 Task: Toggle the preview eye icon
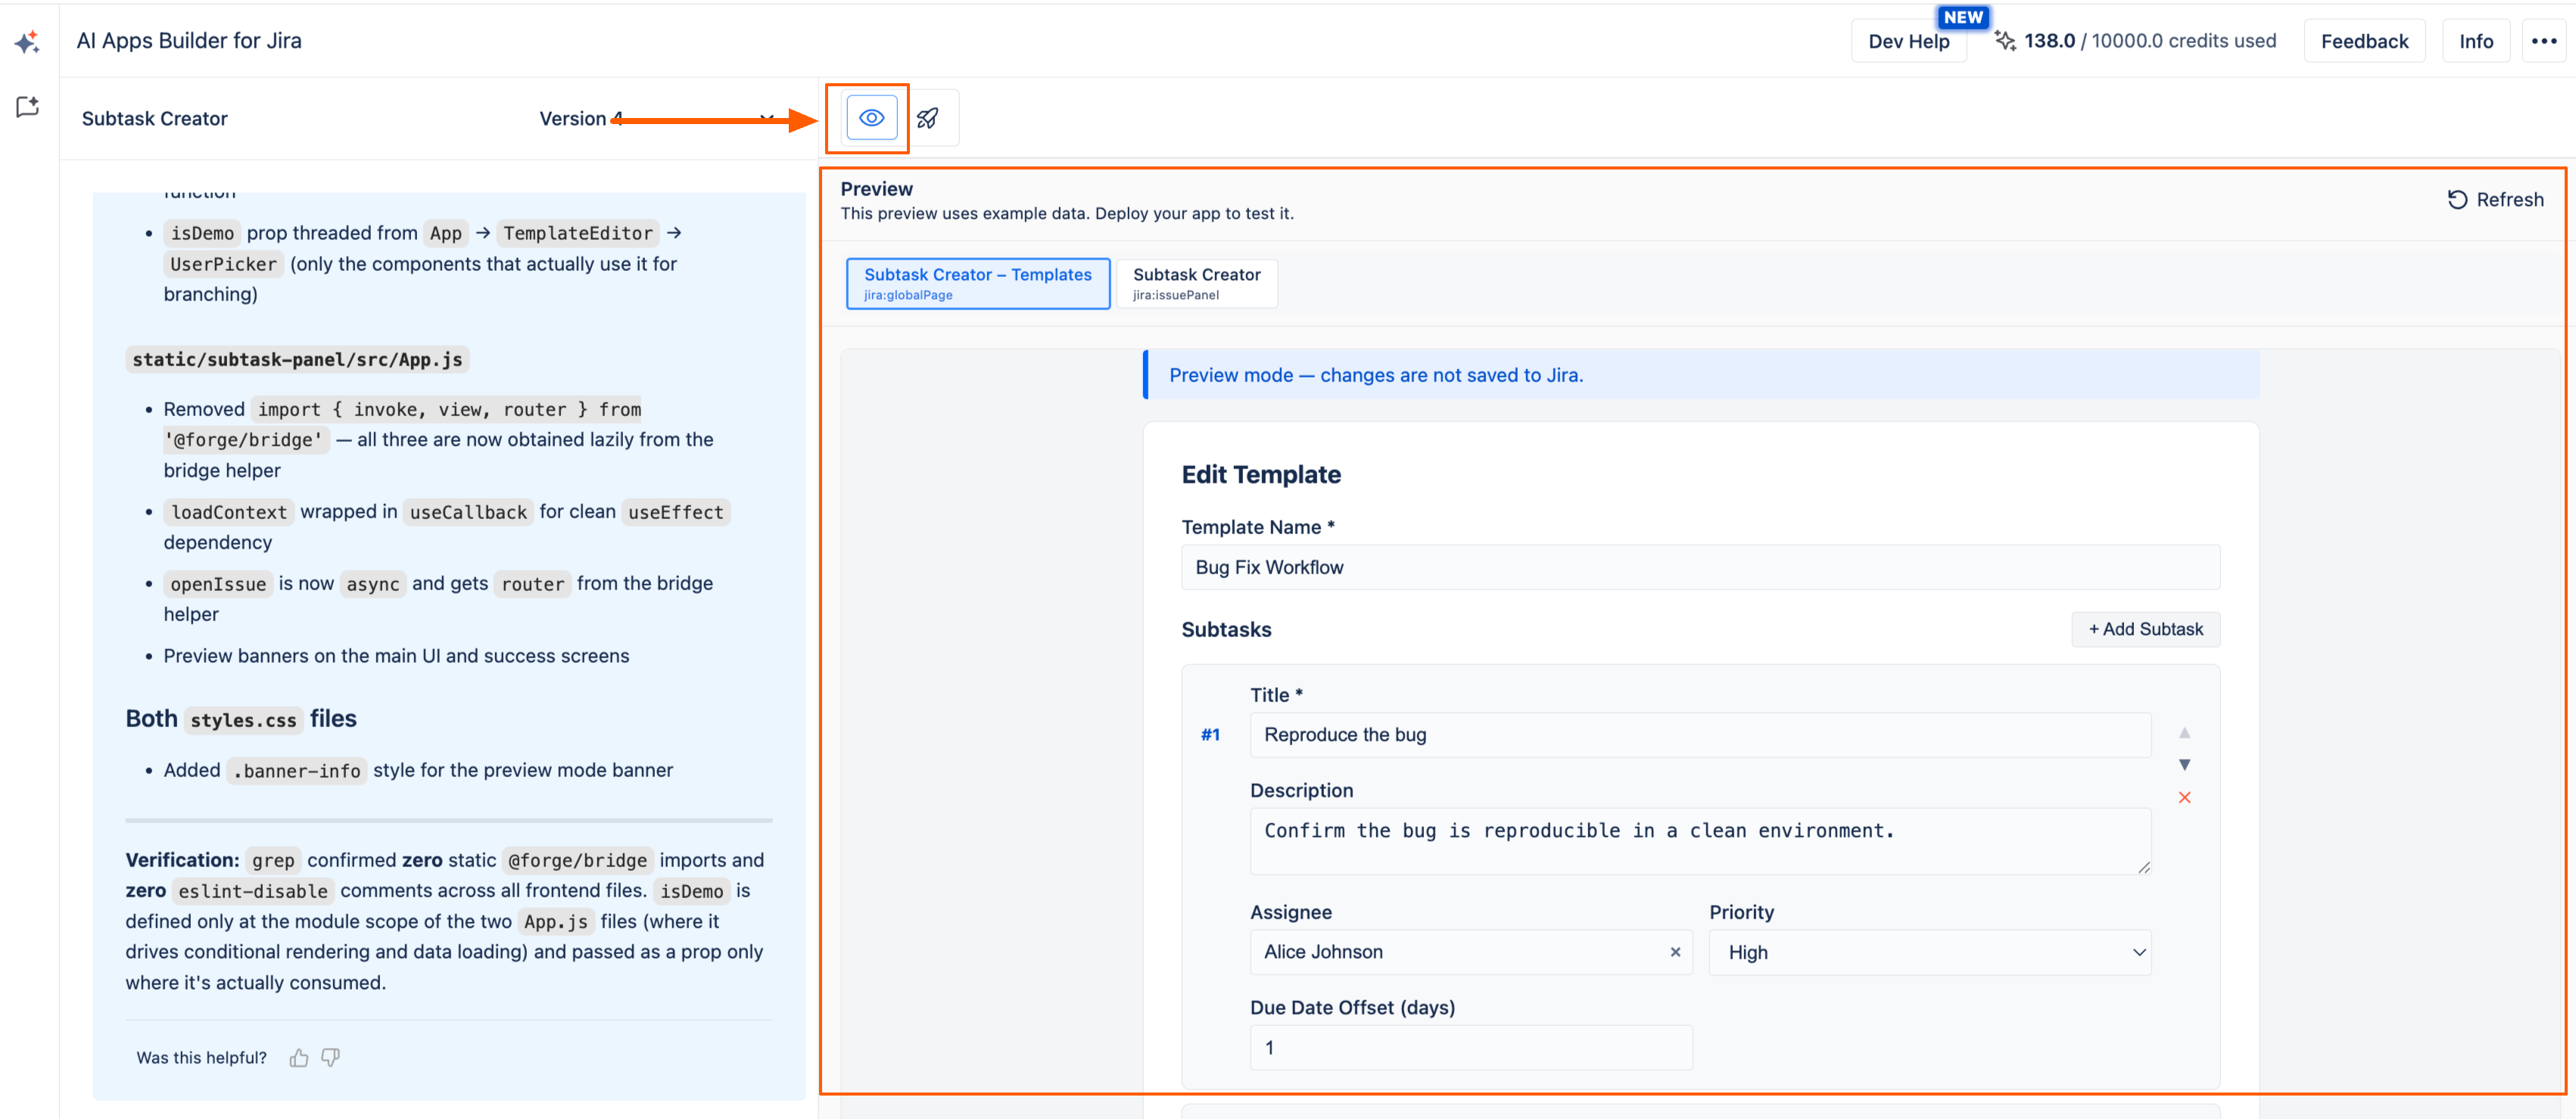(871, 118)
